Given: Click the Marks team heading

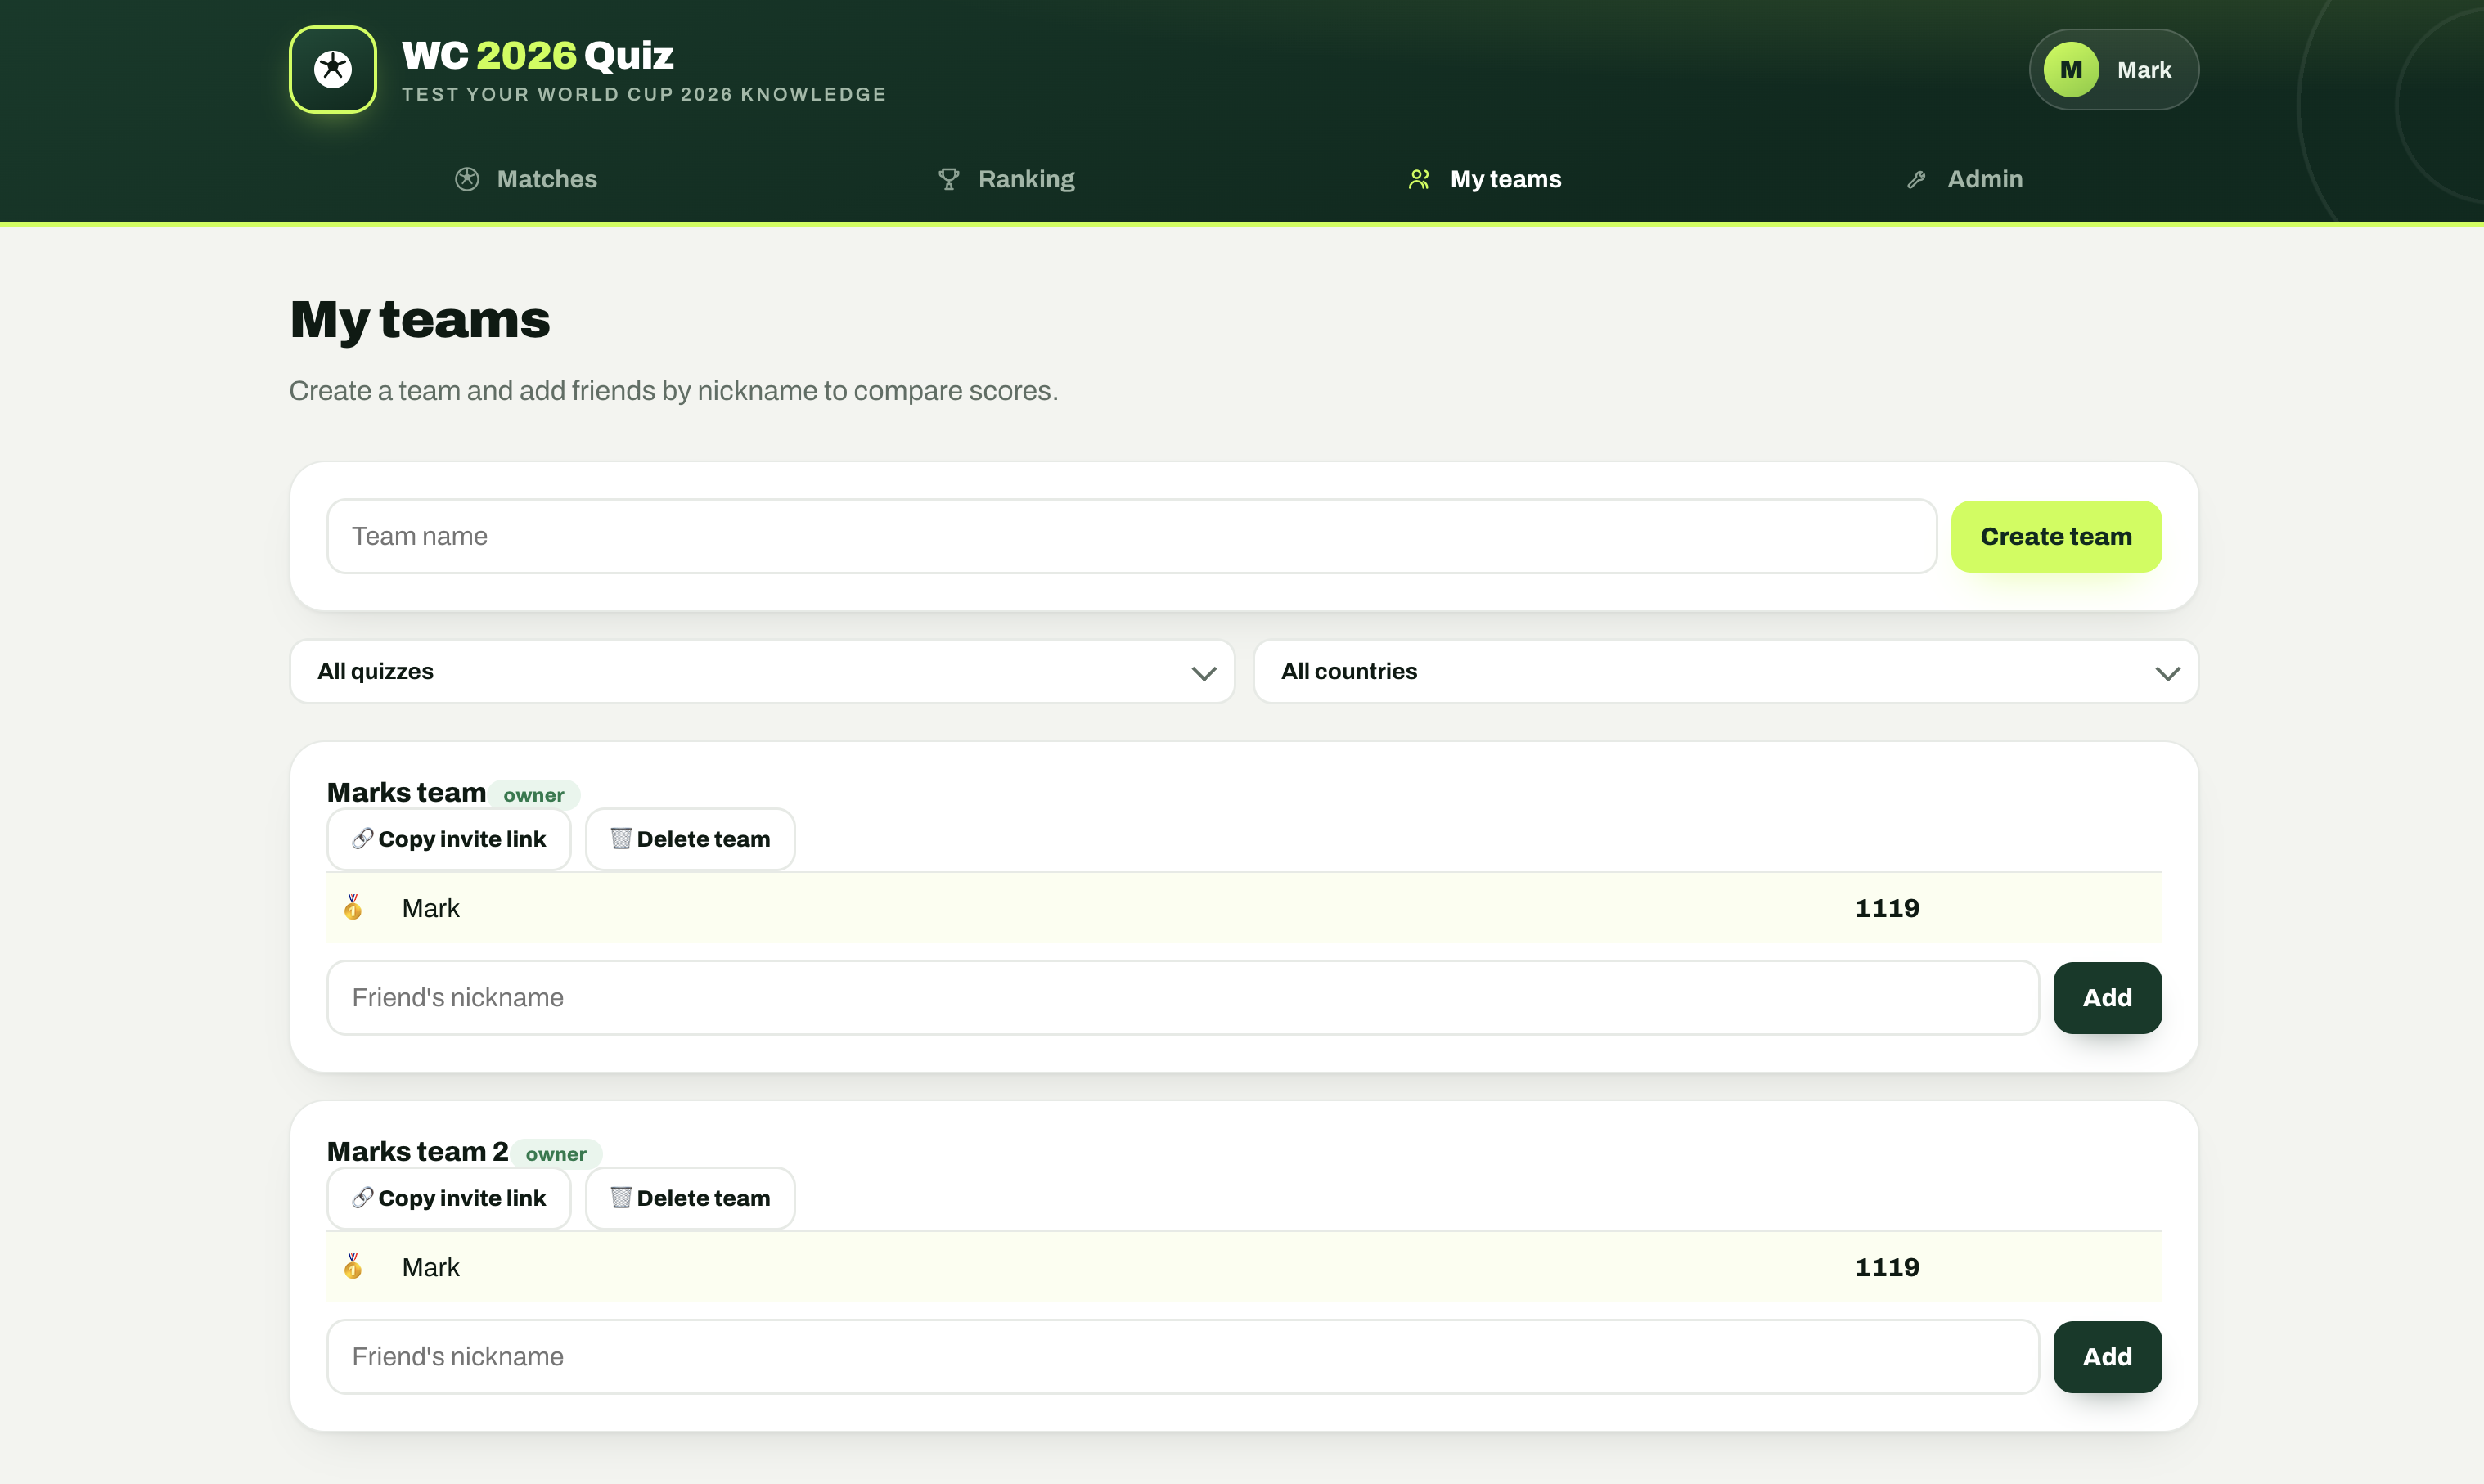Looking at the screenshot, I should tap(406, 792).
